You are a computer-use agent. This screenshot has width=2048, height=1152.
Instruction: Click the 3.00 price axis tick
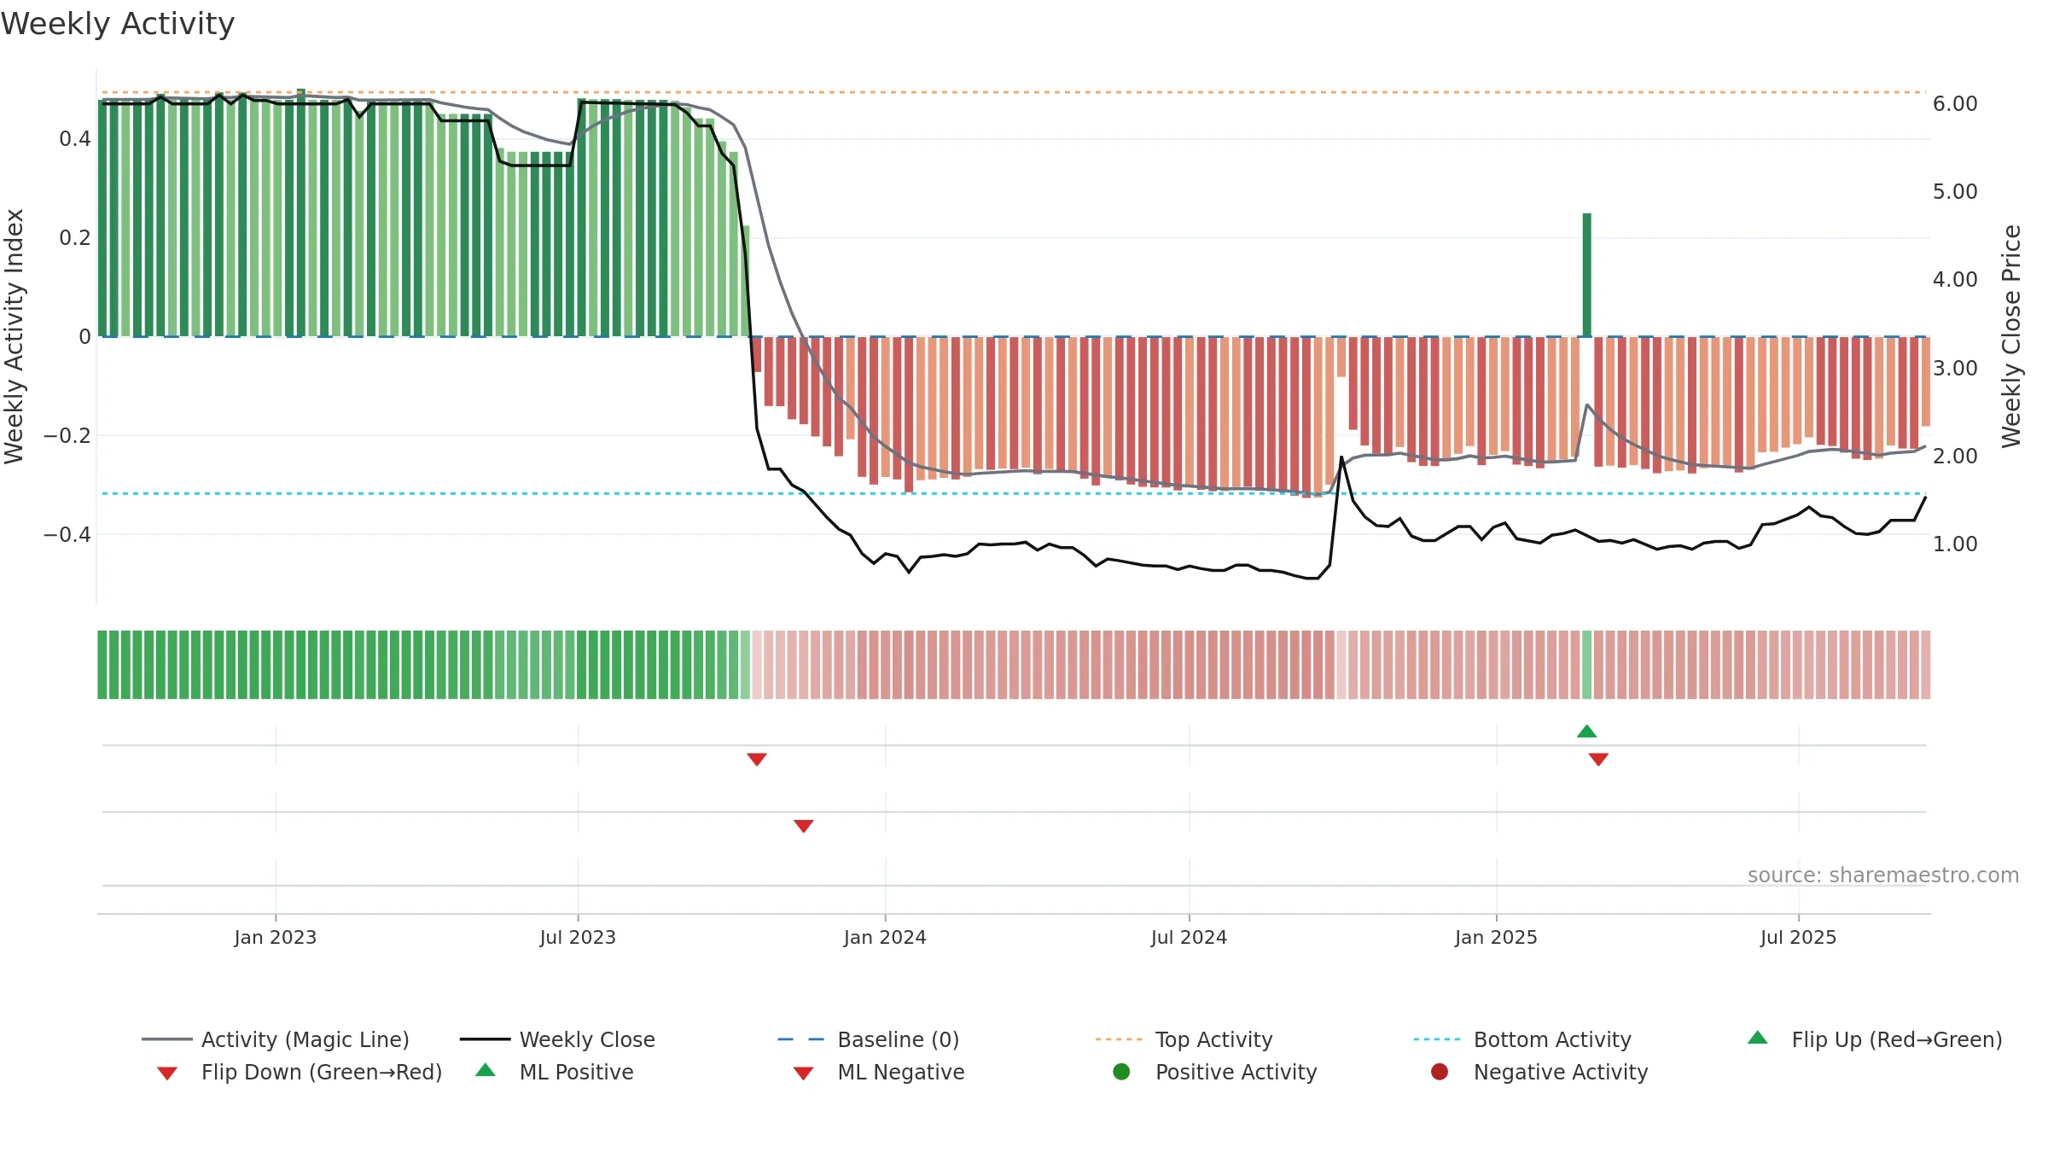pyautogui.click(x=1955, y=369)
